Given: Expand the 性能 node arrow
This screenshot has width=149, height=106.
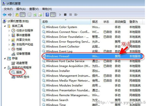Looking at the screenshot, I should (x=9, y=49).
